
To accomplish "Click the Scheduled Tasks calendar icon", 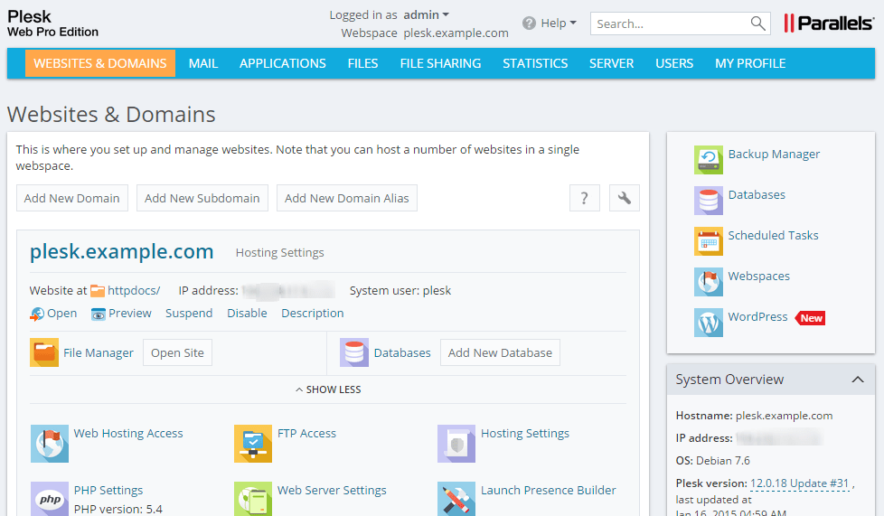I will pos(708,241).
